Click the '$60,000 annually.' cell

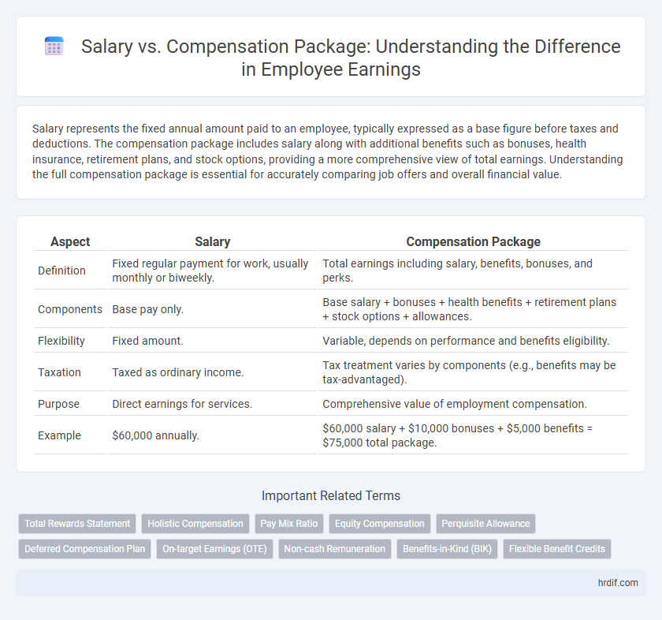(212, 435)
